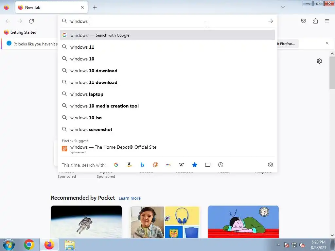Open Getting Started bookmark
This screenshot has width=335, height=251.
point(20,32)
